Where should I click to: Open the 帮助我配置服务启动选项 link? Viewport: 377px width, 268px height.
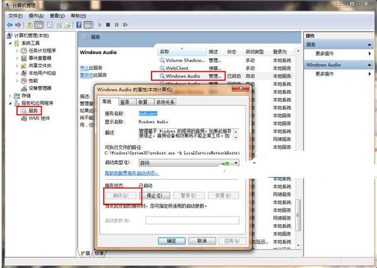coord(132,173)
